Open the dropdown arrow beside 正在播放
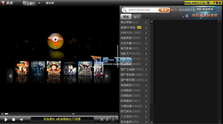This screenshot has width=223, height=124. pyautogui.click(x=39, y=3)
